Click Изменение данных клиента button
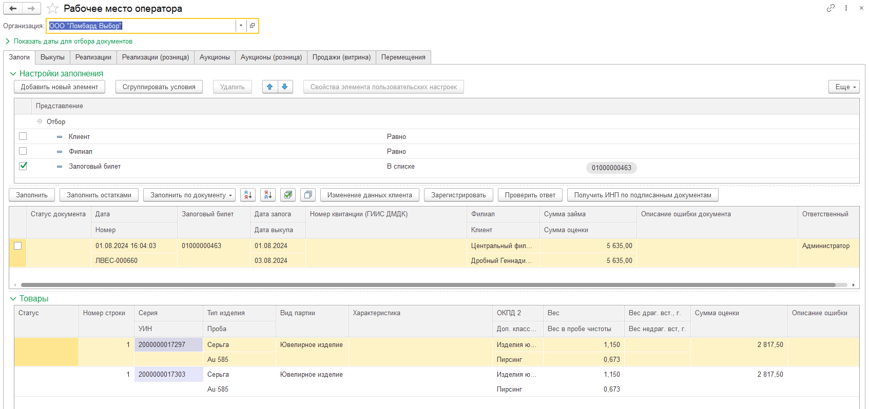The height and width of the screenshot is (409, 869). (370, 195)
